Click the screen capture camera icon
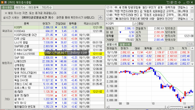This screenshot has height=110, width=195. (x=176, y=2)
